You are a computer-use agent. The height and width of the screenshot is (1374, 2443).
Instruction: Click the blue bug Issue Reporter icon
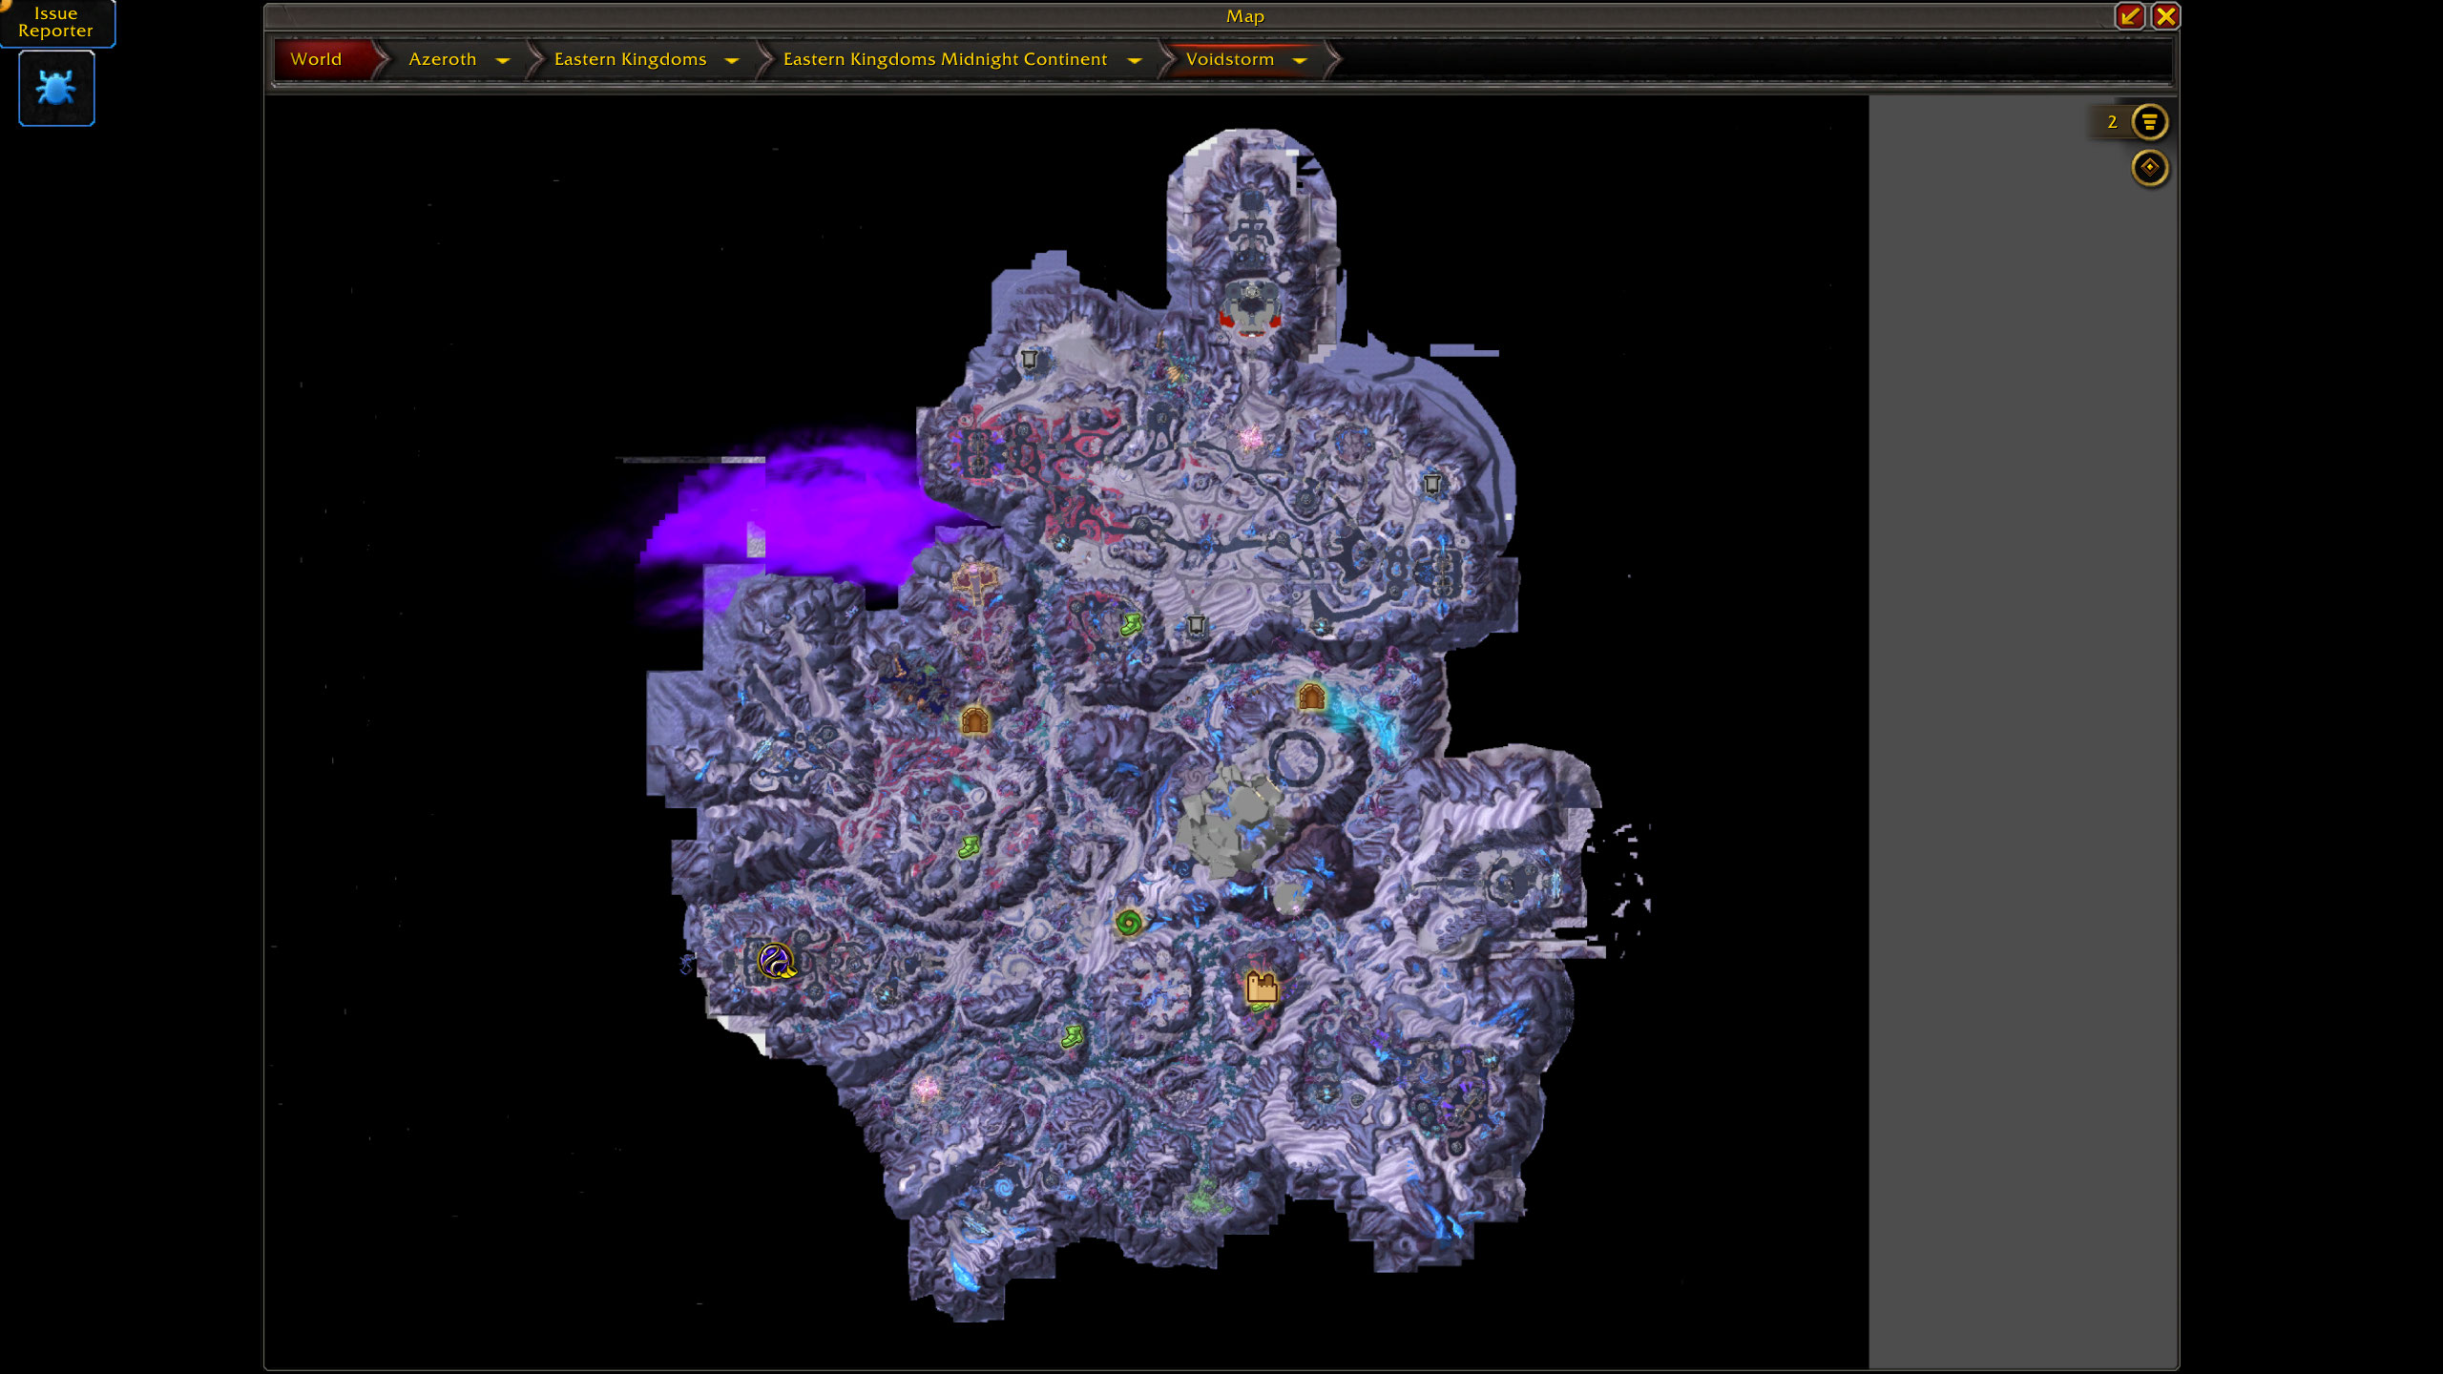coord(56,88)
